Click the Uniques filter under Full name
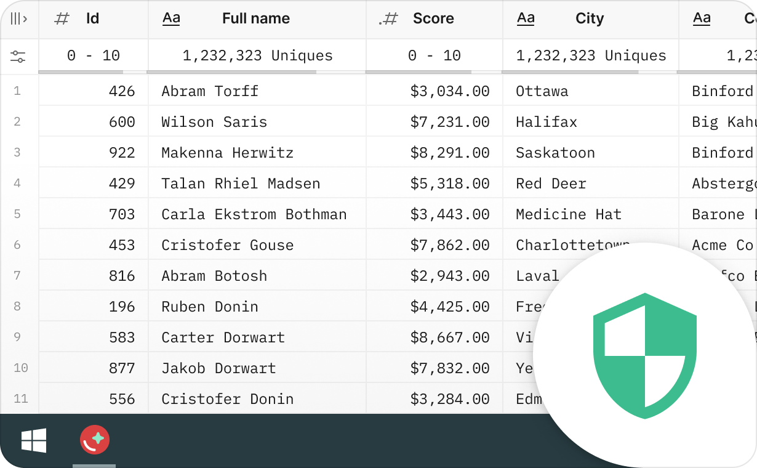The height and width of the screenshot is (468, 757). coord(257,55)
